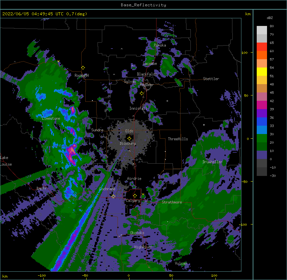
Task: Click the RedDeer label
Action: [x=146, y=85]
